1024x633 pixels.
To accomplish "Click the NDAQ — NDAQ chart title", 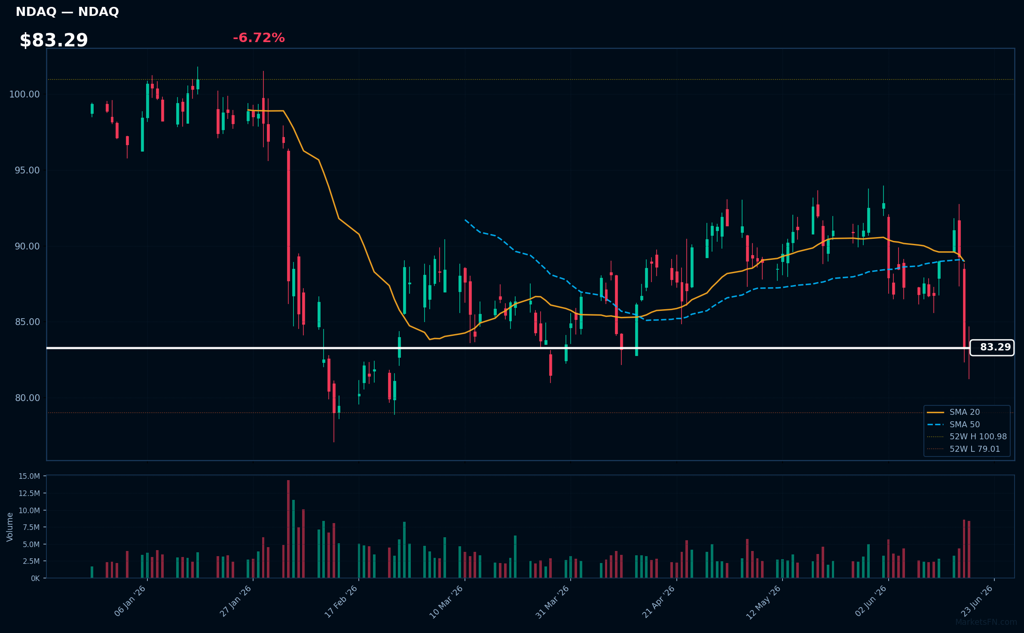I will pos(67,12).
